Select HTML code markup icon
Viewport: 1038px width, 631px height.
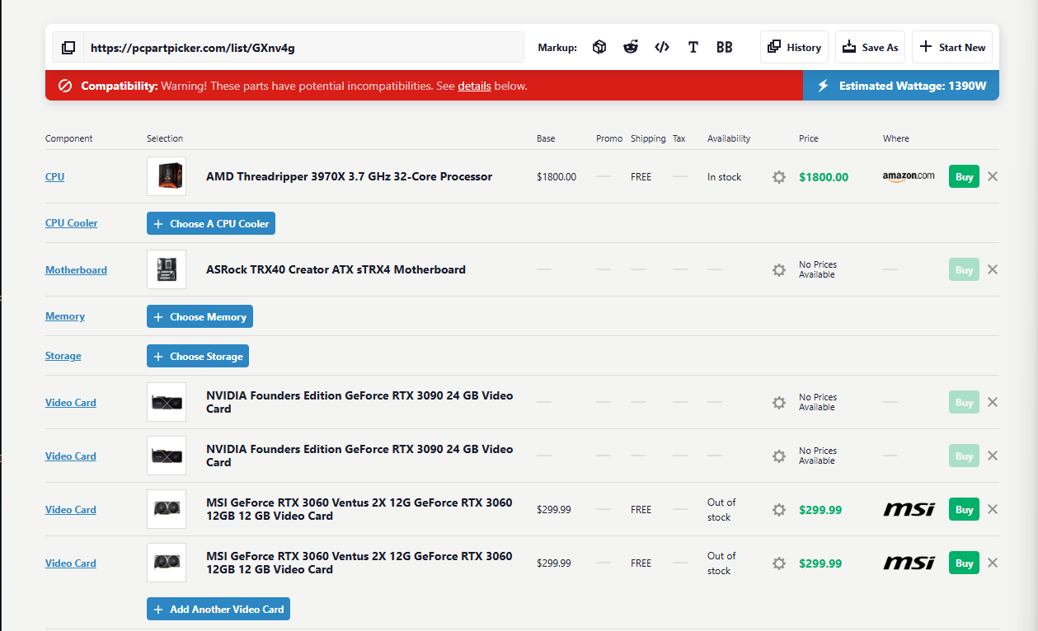pyautogui.click(x=662, y=48)
